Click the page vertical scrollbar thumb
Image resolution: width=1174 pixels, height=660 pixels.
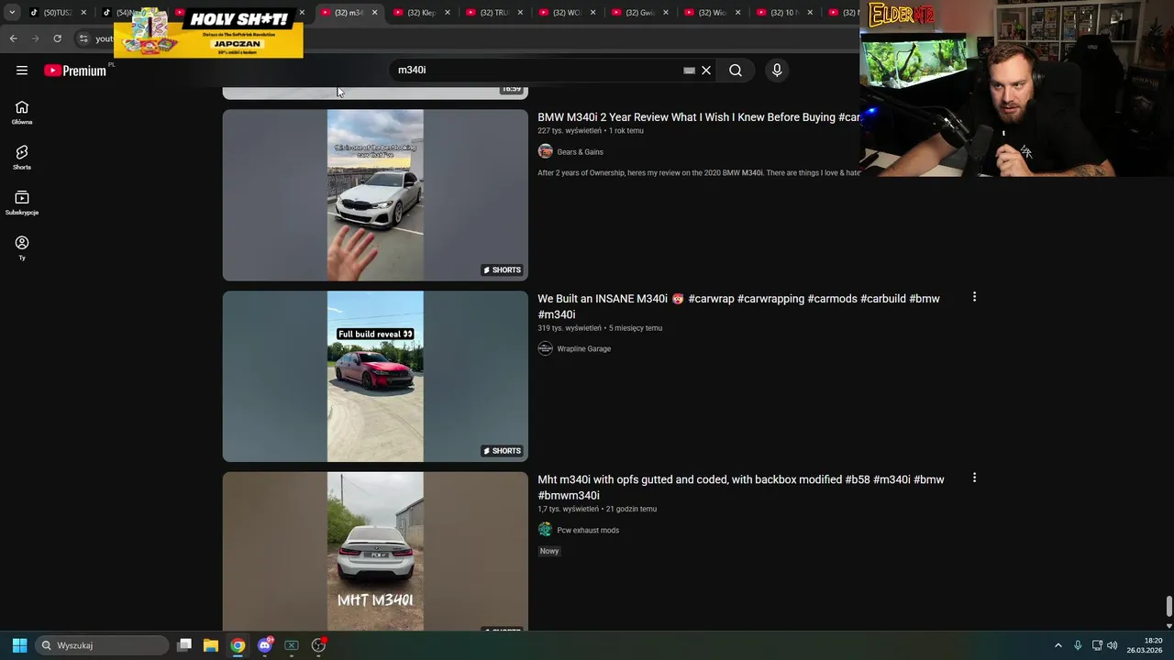(x=1168, y=606)
